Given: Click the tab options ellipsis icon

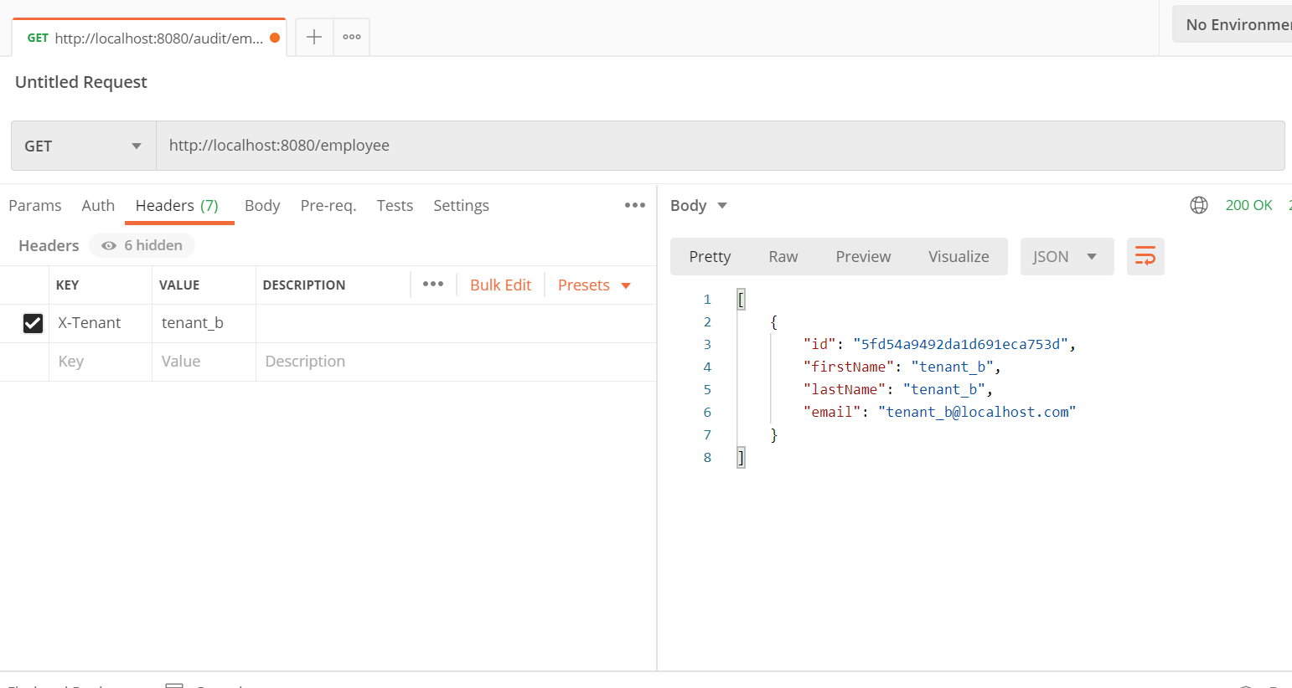Looking at the screenshot, I should click(352, 37).
